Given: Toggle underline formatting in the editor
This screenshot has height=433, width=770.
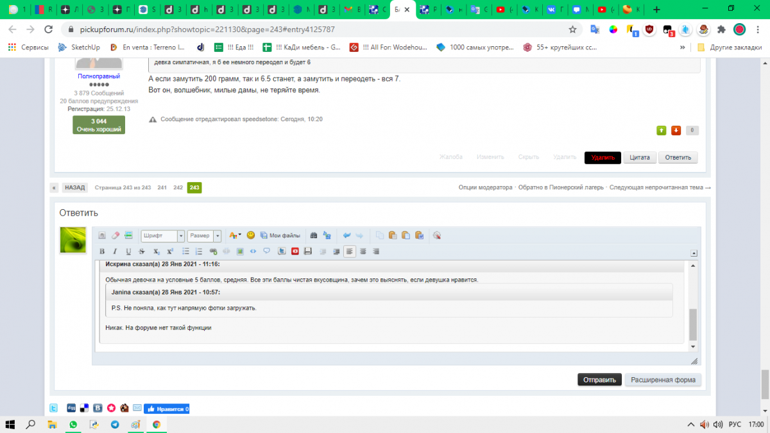Looking at the screenshot, I should [128, 251].
